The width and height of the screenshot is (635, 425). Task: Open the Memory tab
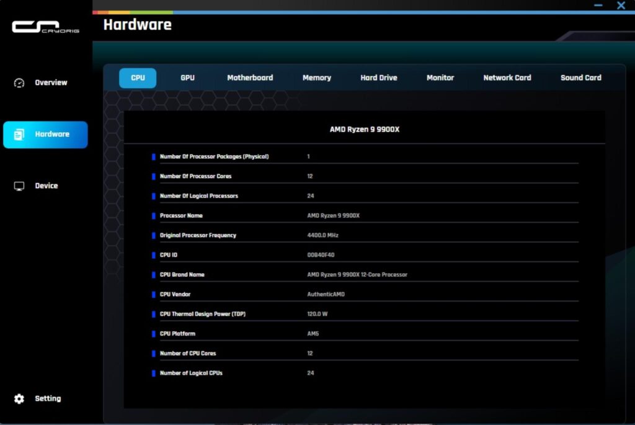[317, 78]
